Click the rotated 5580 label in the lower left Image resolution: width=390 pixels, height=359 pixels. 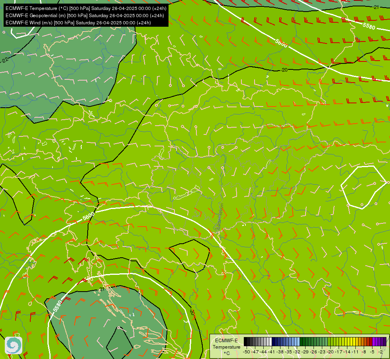point(57,306)
